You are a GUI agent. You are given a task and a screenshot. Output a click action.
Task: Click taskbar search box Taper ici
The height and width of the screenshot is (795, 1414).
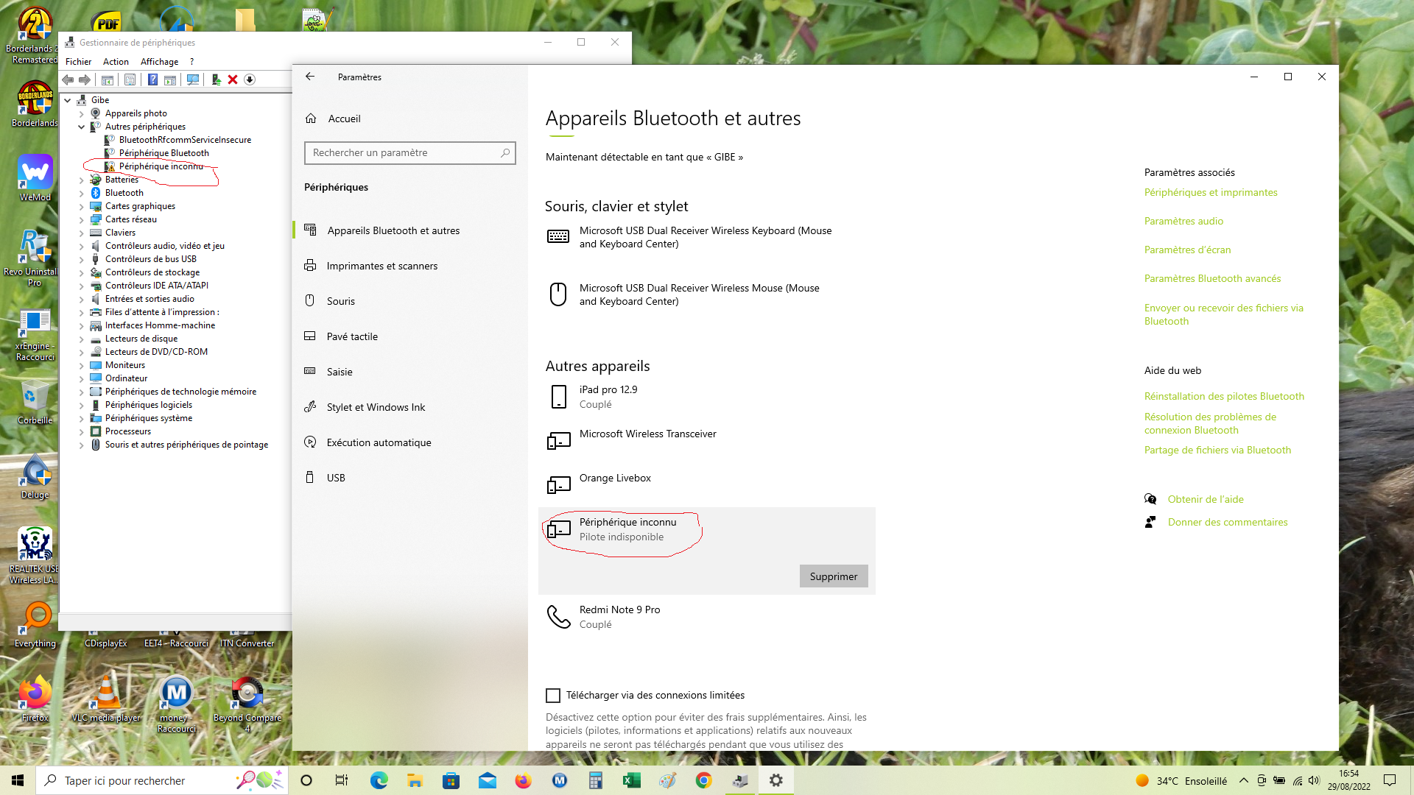click(161, 780)
